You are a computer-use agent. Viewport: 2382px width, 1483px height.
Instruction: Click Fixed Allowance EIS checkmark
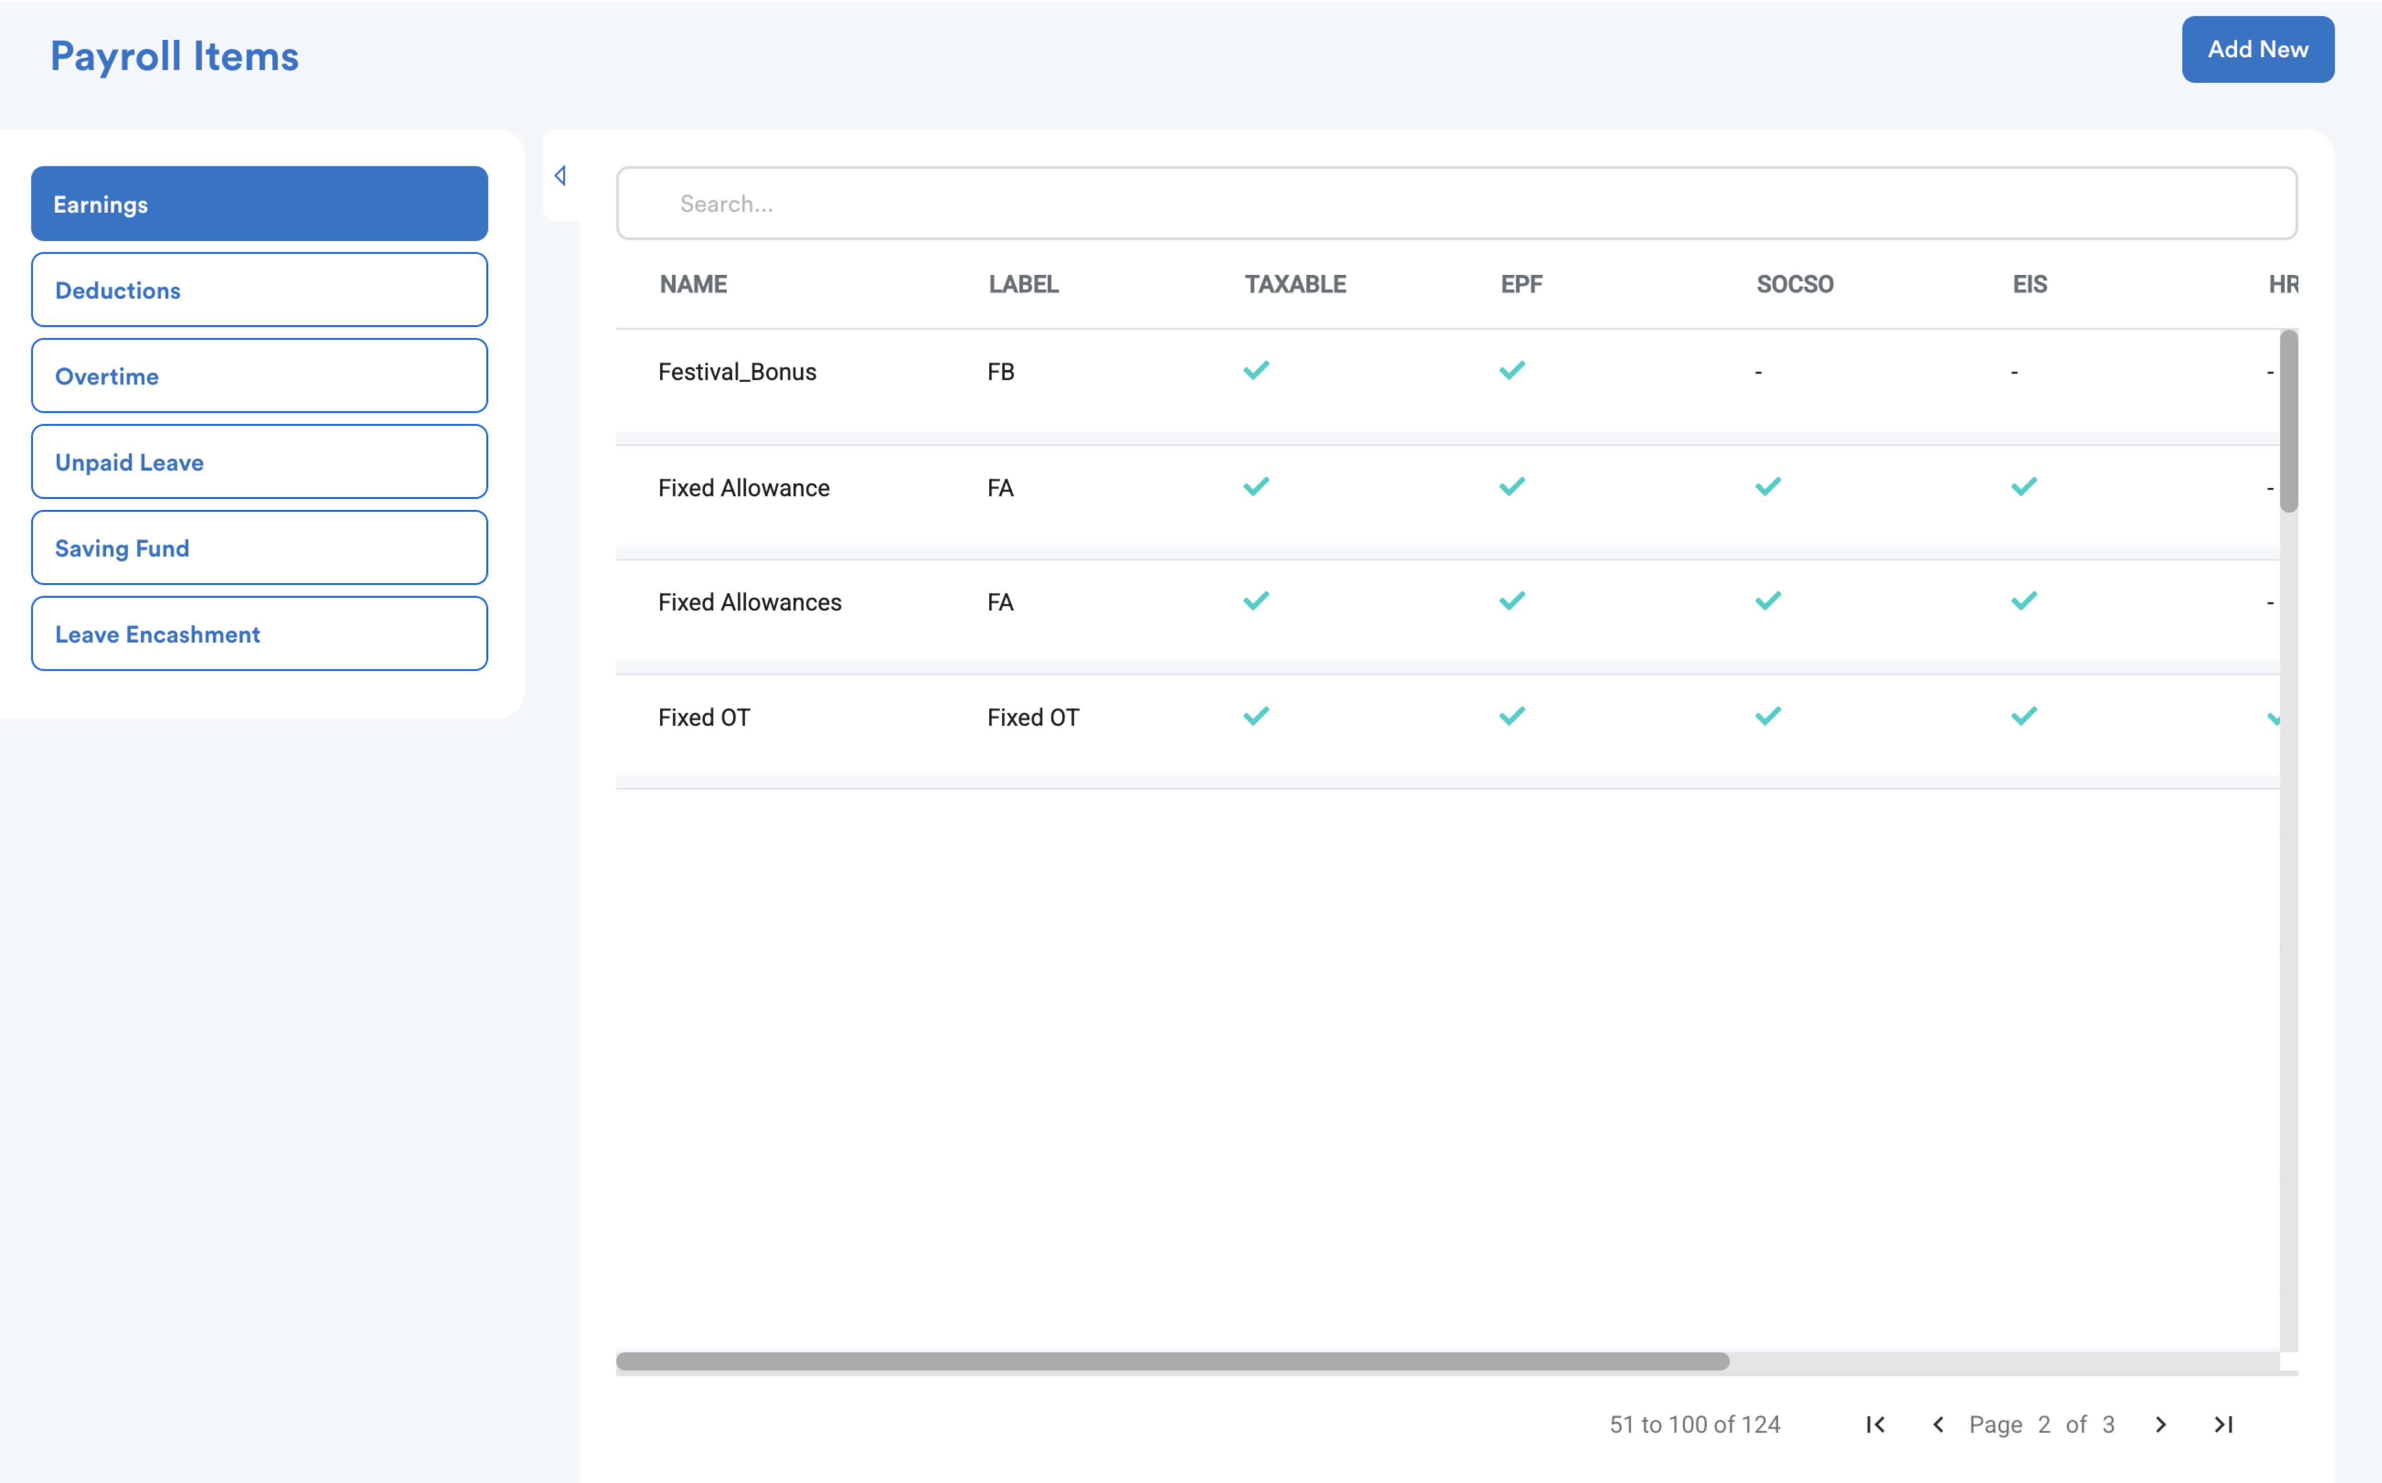pos(2023,487)
